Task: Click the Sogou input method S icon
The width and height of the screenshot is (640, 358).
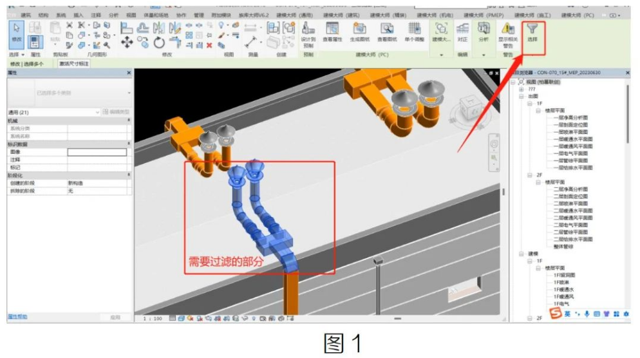Action: (x=556, y=313)
